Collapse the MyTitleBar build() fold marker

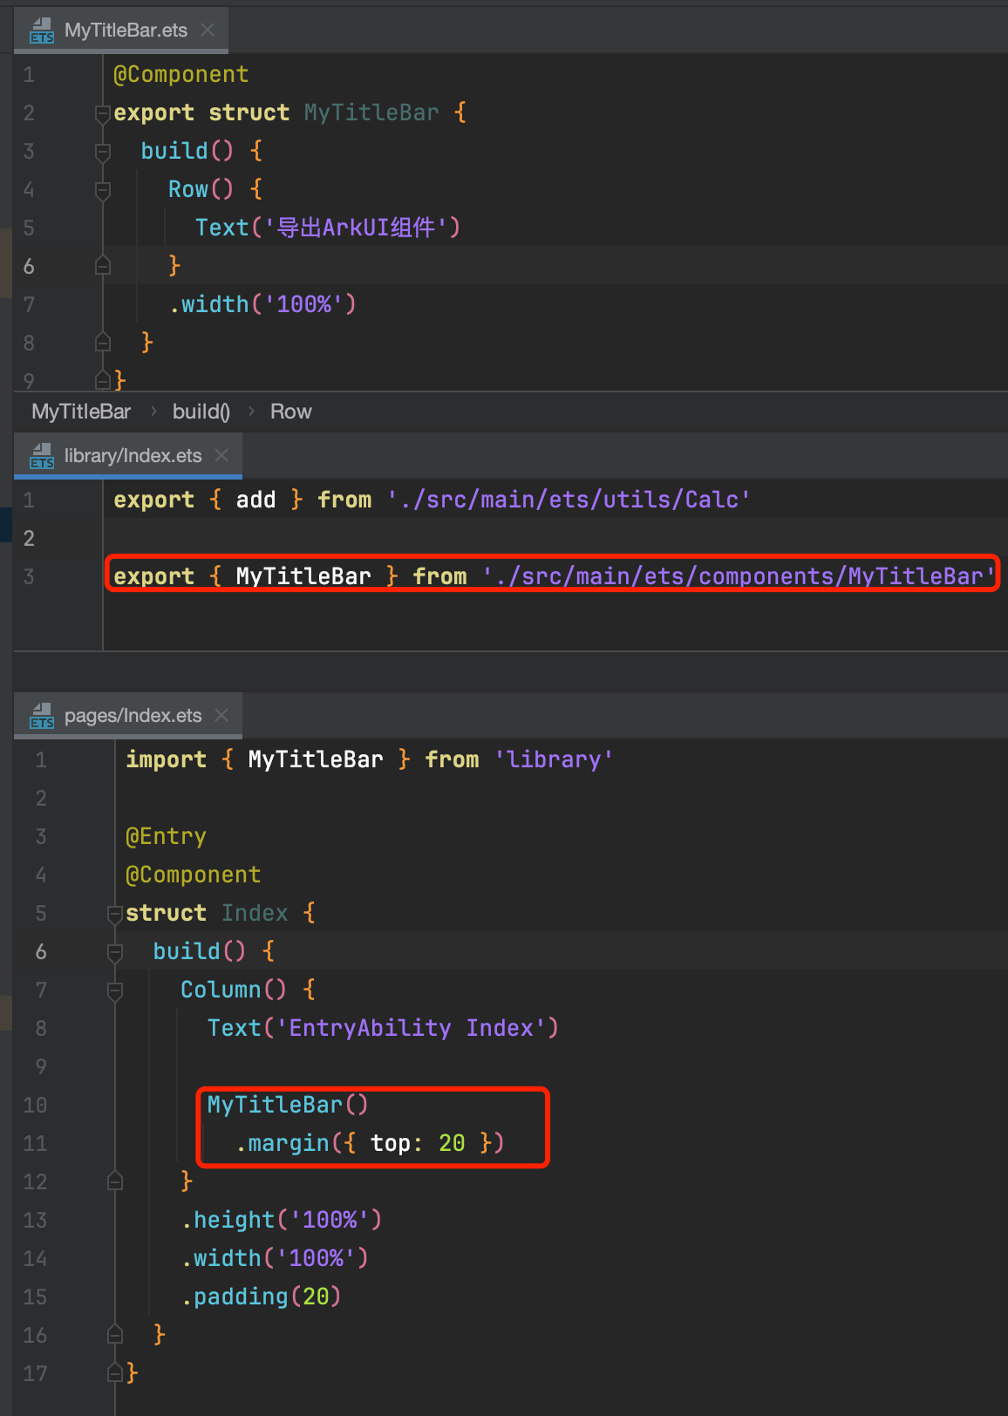click(x=103, y=152)
